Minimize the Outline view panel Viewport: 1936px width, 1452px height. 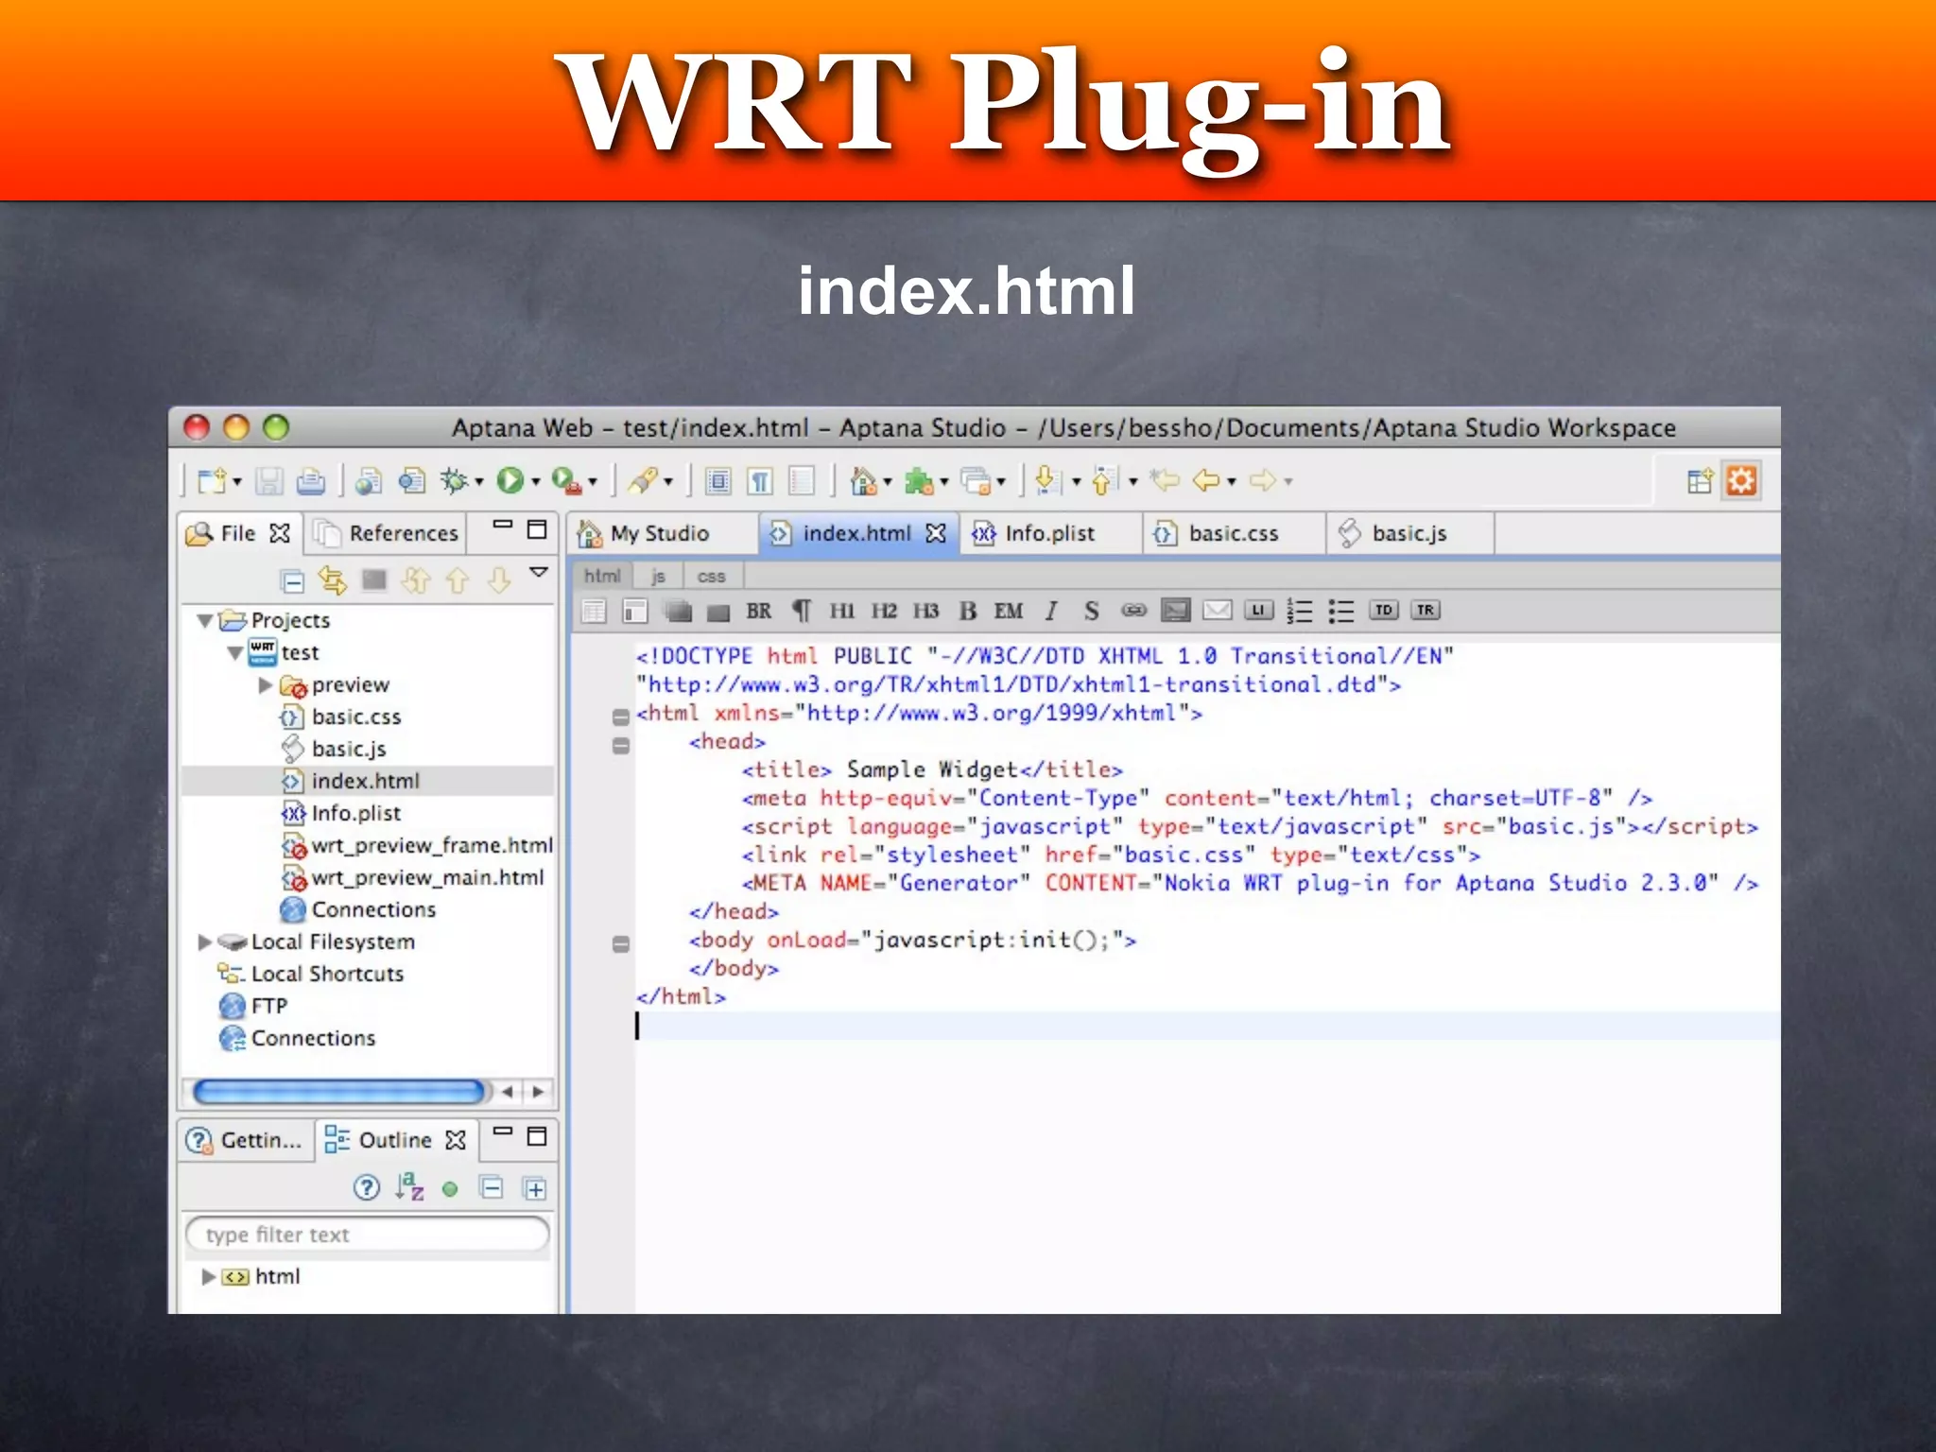[503, 1132]
